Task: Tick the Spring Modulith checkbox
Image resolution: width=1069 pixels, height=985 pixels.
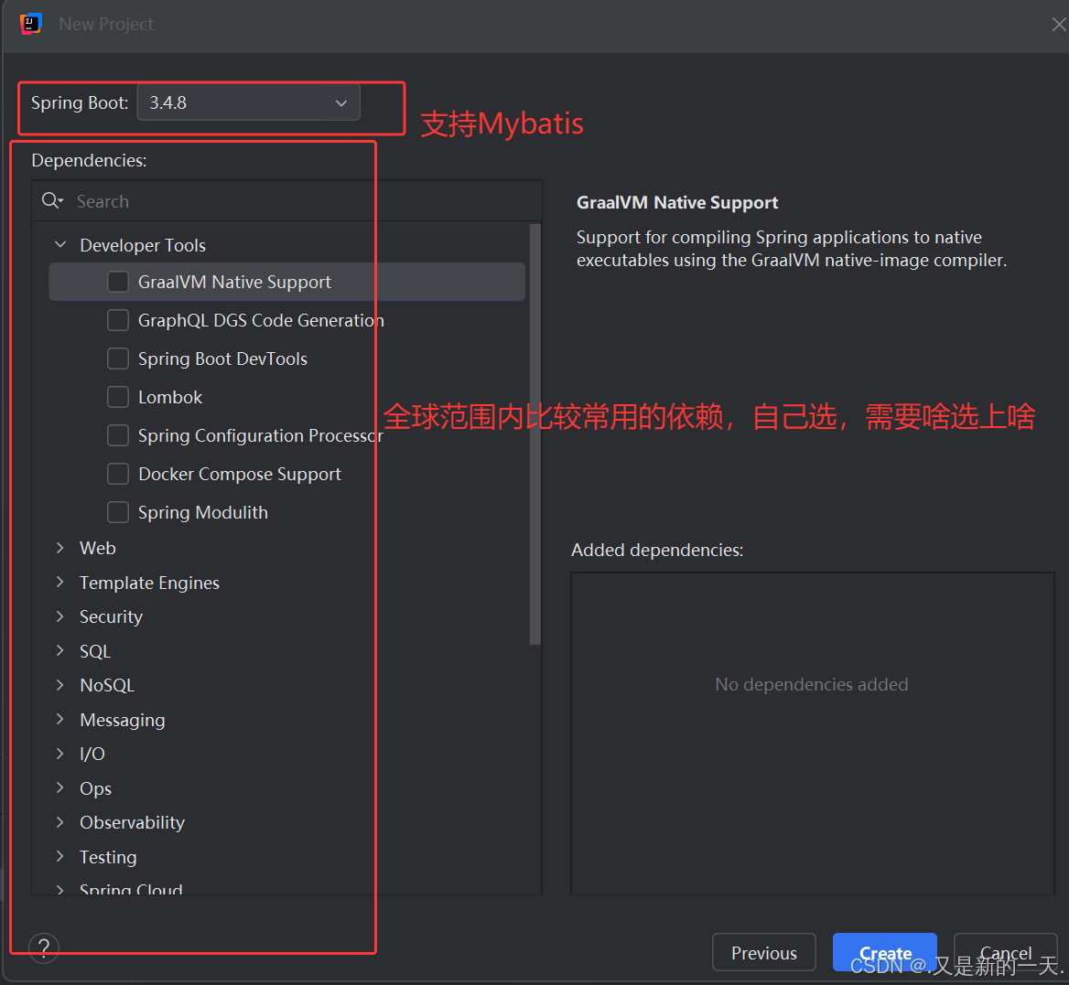Action: (x=118, y=512)
